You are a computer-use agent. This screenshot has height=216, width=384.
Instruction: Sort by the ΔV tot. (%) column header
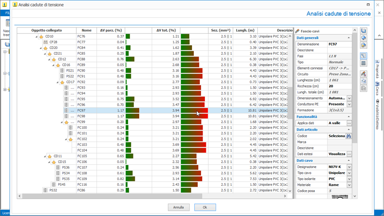point(166,30)
